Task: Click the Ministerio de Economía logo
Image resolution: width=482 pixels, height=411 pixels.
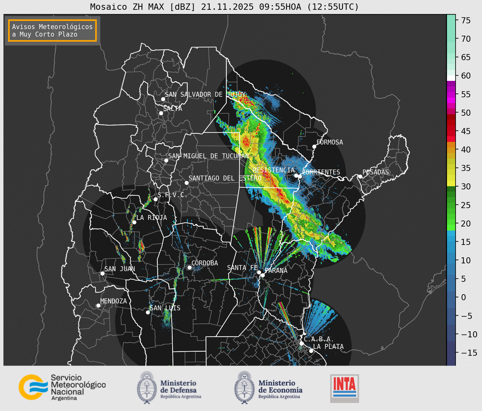Action: pyautogui.click(x=268, y=387)
